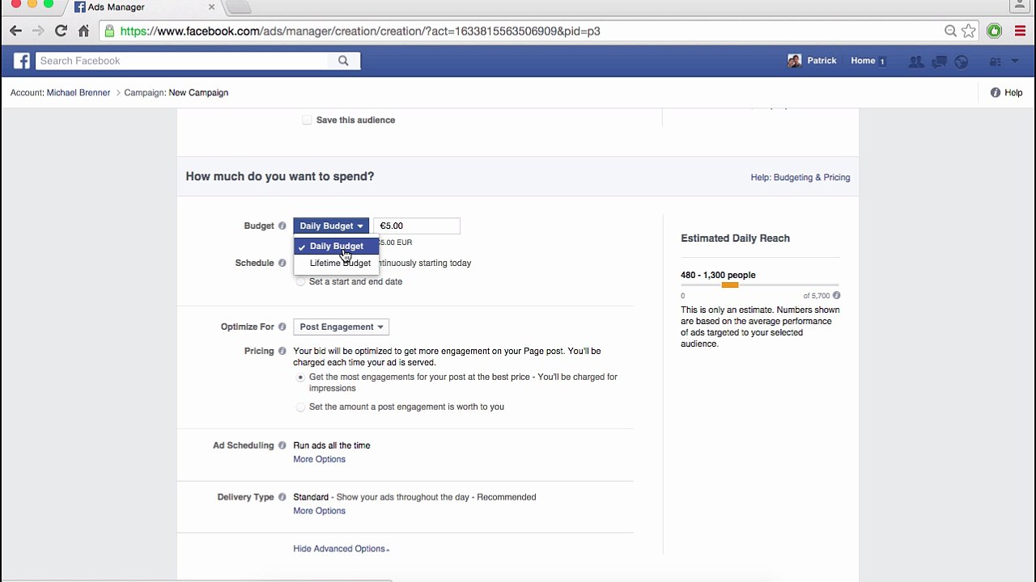Open Friend Requests icon in Facebook bar
The width and height of the screenshot is (1036, 582).
[x=915, y=61]
